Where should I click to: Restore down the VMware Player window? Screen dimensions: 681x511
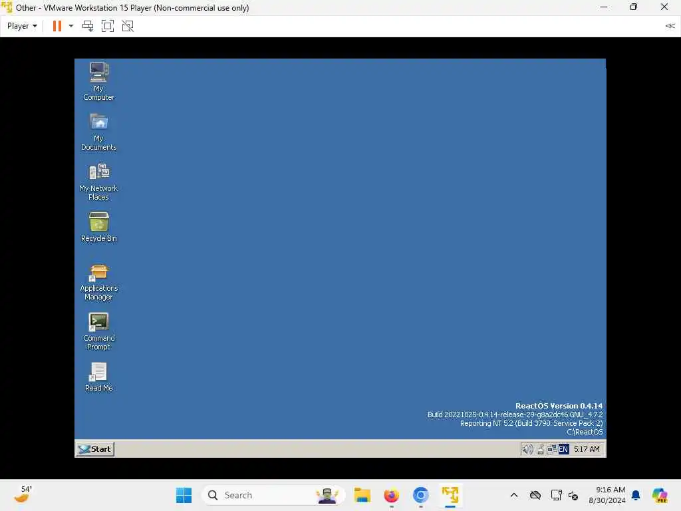point(634,7)
